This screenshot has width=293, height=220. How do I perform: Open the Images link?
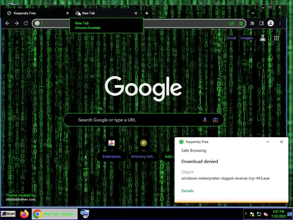246,38
